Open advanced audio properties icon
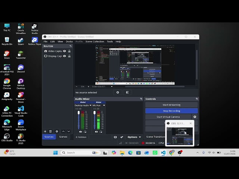Viewport: 239px width, 179px height. click(122, 137)
